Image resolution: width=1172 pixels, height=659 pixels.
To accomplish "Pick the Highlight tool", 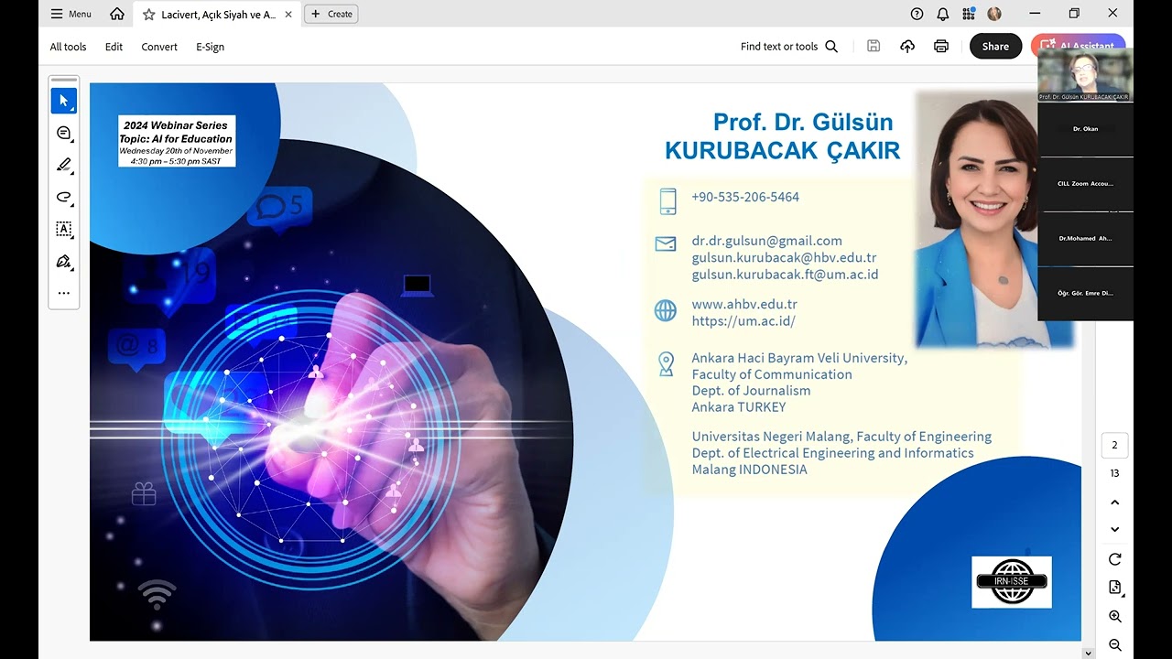I will 64,166.
